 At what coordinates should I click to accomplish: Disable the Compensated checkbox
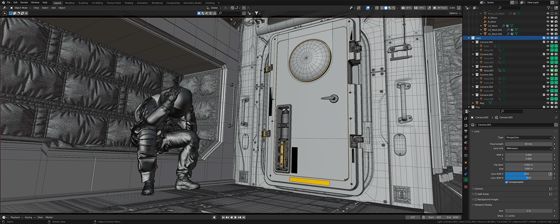(507, 182)
